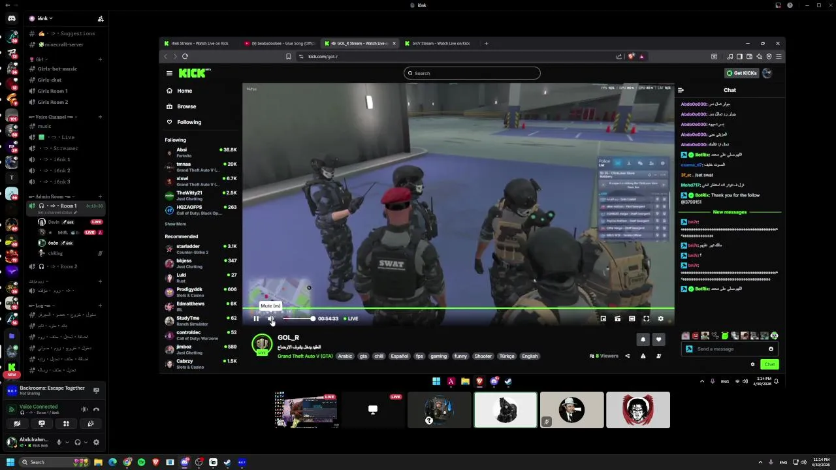Reload the kick.com page

pyautogui.click(x=185, y=56)
